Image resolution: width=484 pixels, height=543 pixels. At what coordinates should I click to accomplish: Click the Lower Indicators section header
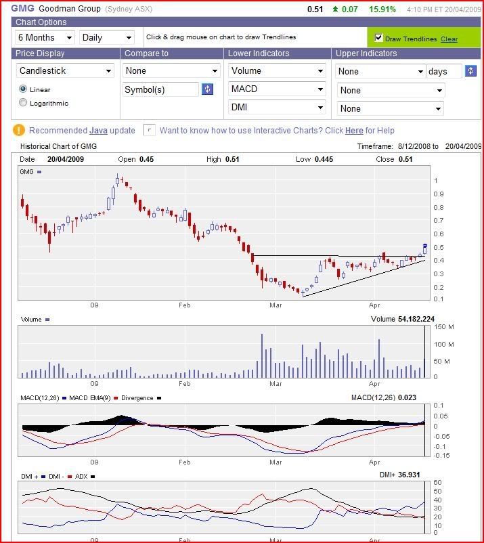coord(259,53)
